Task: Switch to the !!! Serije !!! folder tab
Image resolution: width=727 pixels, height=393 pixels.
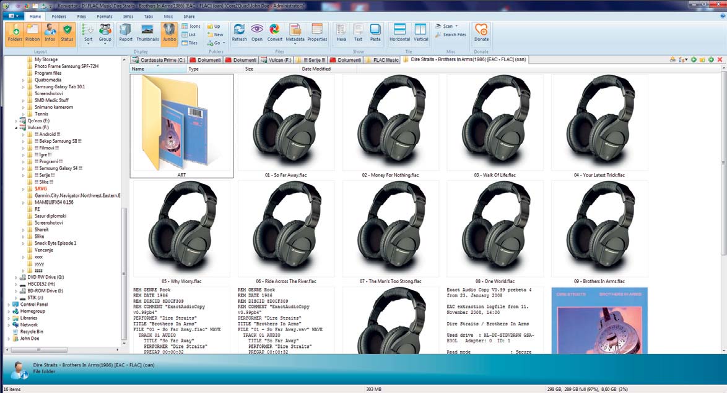Action: click(311, 60)
